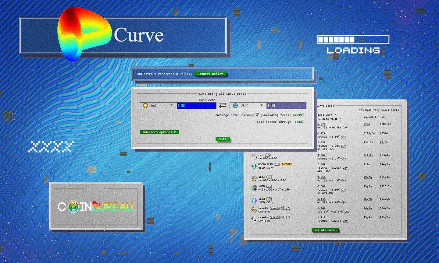This screenshot has height=263, width=439.
Task: Click the sUSD pool icon
Action: [x=254, y=188]
